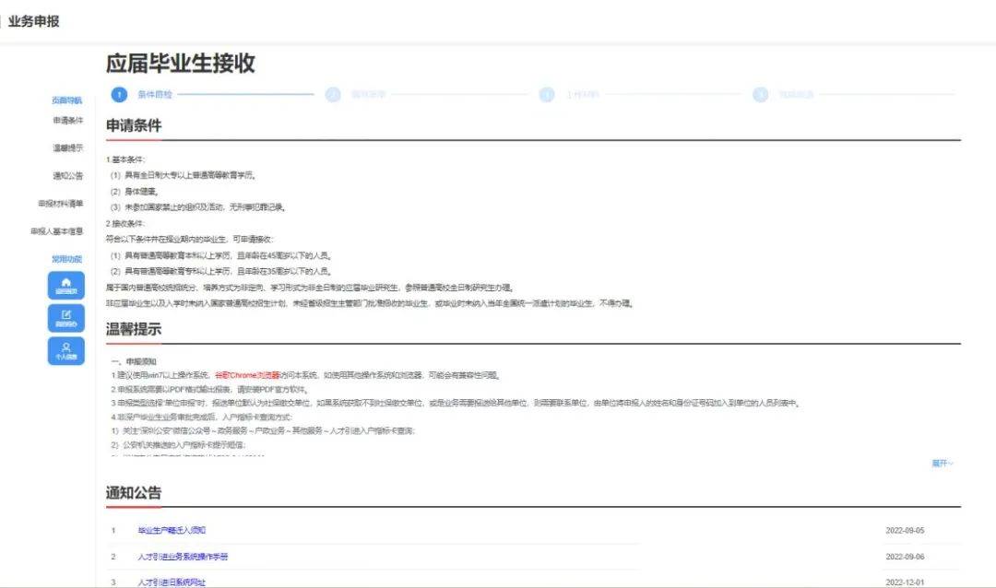Screen dimensions: 996x588
Task: Click the 应届毕业生接收 page heading
Action: 181,64
